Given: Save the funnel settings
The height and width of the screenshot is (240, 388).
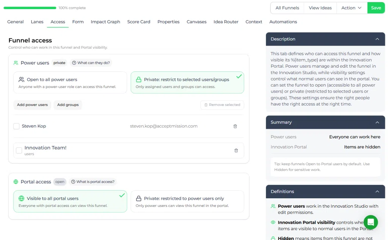Looking at the screenshot, I should click(x=376, y=8).
